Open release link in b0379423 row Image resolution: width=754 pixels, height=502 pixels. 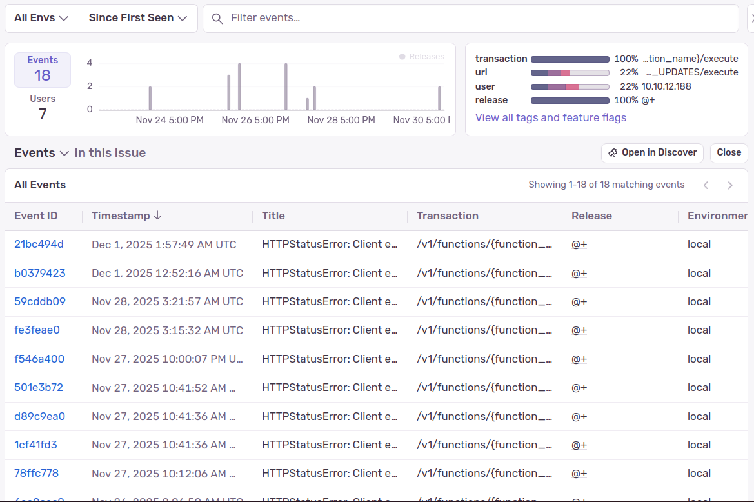pos(579,274)
